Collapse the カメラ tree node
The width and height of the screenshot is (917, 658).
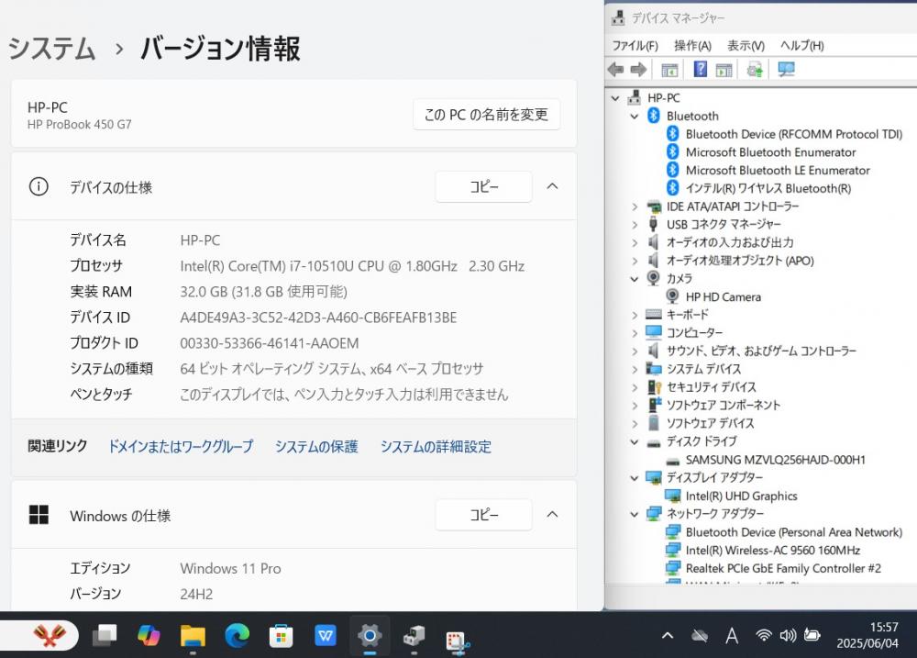coord(635,279)
